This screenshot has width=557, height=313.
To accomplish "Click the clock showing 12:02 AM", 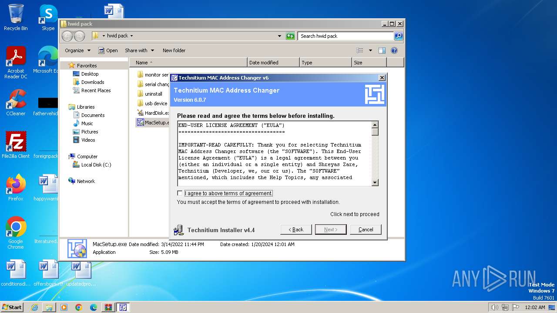I will [535, 307].
